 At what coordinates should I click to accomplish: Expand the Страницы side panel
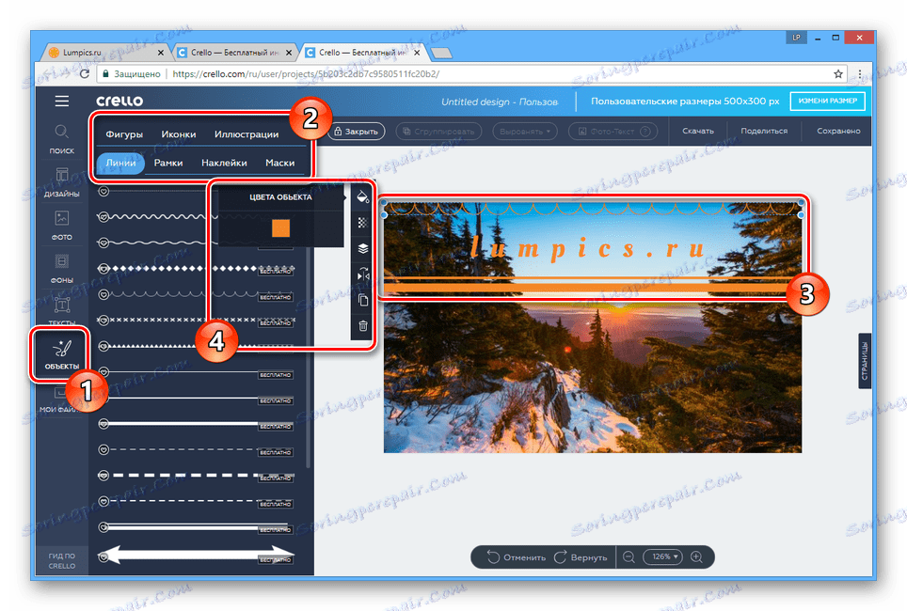(865, 361)
